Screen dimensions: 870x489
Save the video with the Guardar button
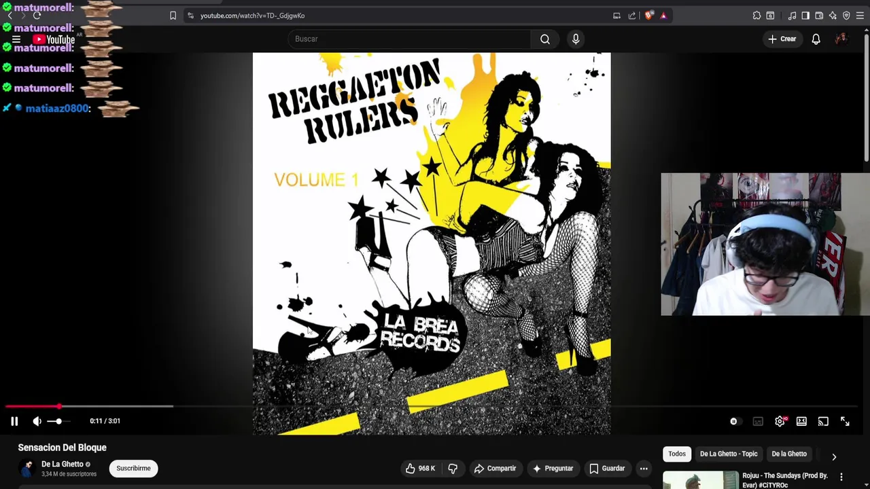[607, 469]
